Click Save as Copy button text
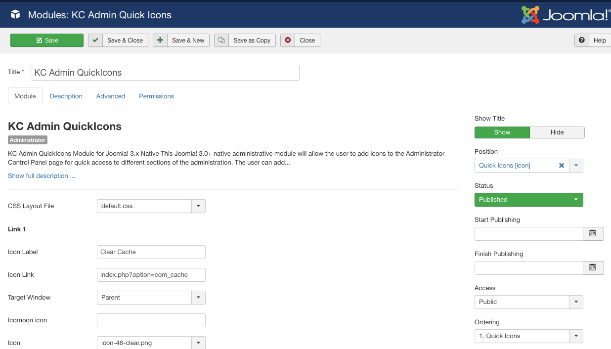611x349 pixels. 252,41
